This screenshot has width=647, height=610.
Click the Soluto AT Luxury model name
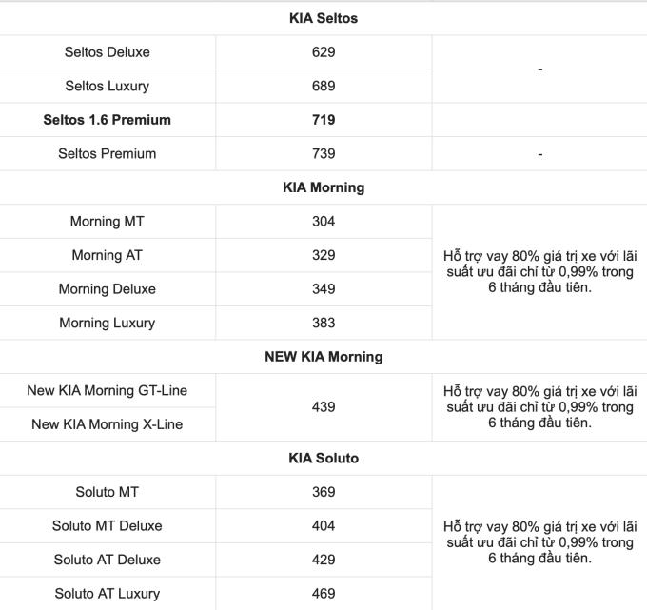tap(108, 594)
